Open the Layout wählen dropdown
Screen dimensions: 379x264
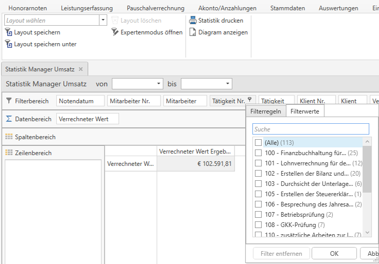[103, 21]
